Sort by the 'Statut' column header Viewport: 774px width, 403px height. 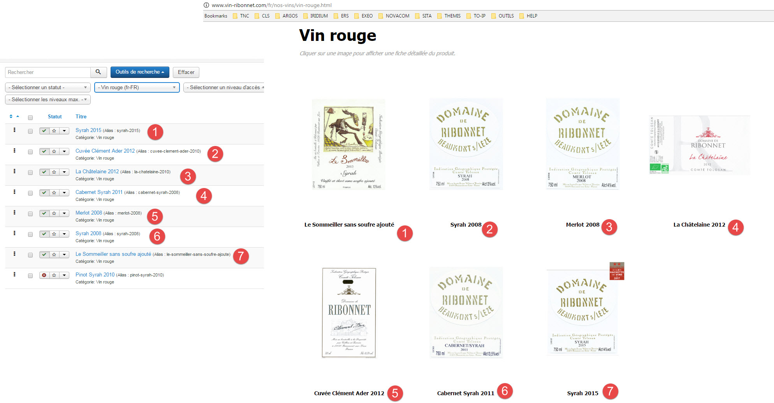[x=55, y=116]
